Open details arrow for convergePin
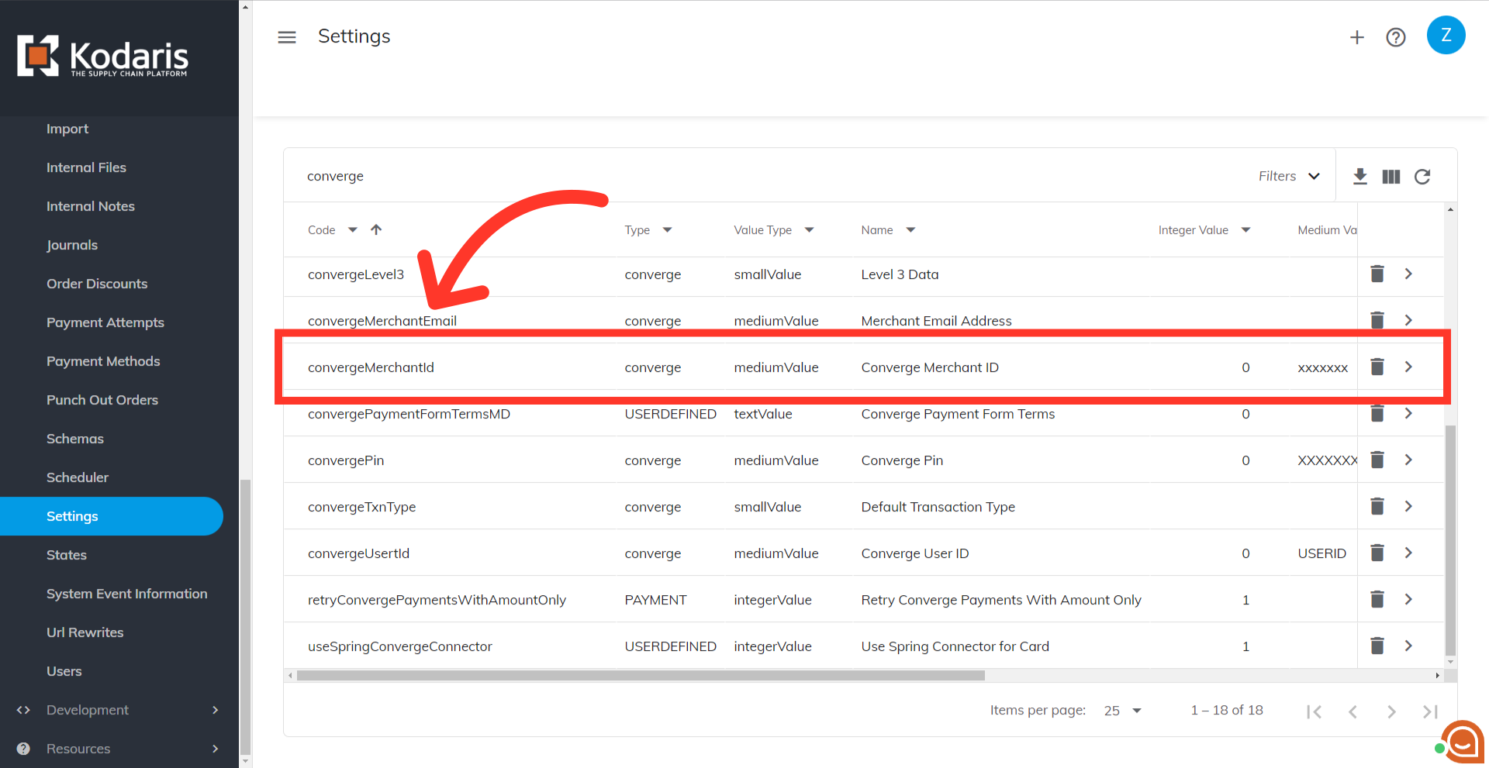Image resolution: width=1489 pixels, height=768 pixels. click(1408, 460)
